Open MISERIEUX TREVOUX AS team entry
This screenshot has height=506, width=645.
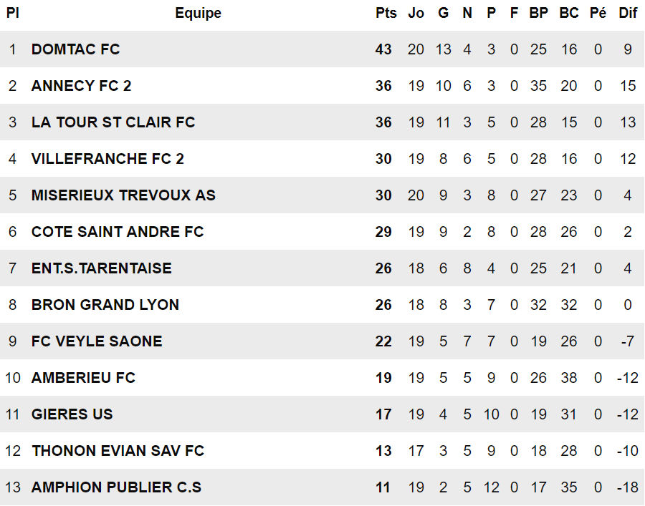123,195
